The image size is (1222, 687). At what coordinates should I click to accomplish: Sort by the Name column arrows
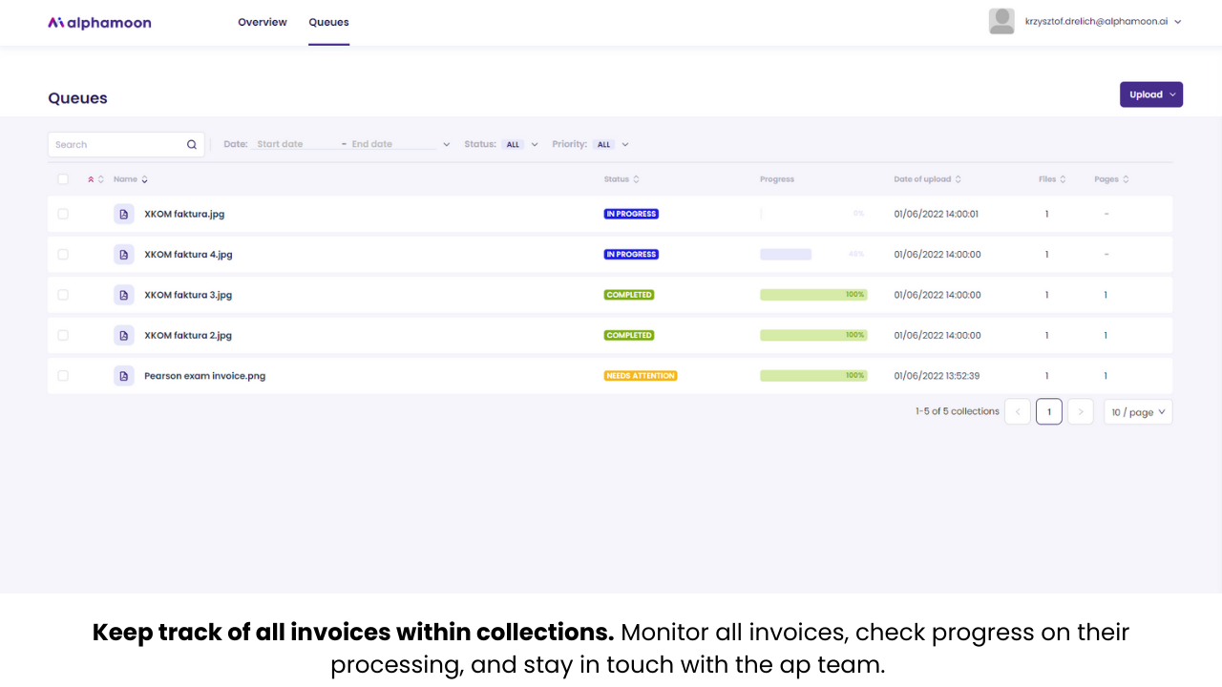[x=144, y=179]
